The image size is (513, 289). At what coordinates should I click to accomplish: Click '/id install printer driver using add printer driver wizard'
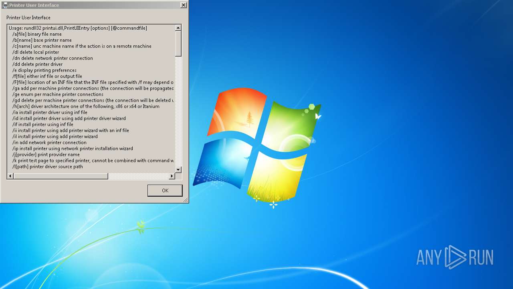[69, 118]
